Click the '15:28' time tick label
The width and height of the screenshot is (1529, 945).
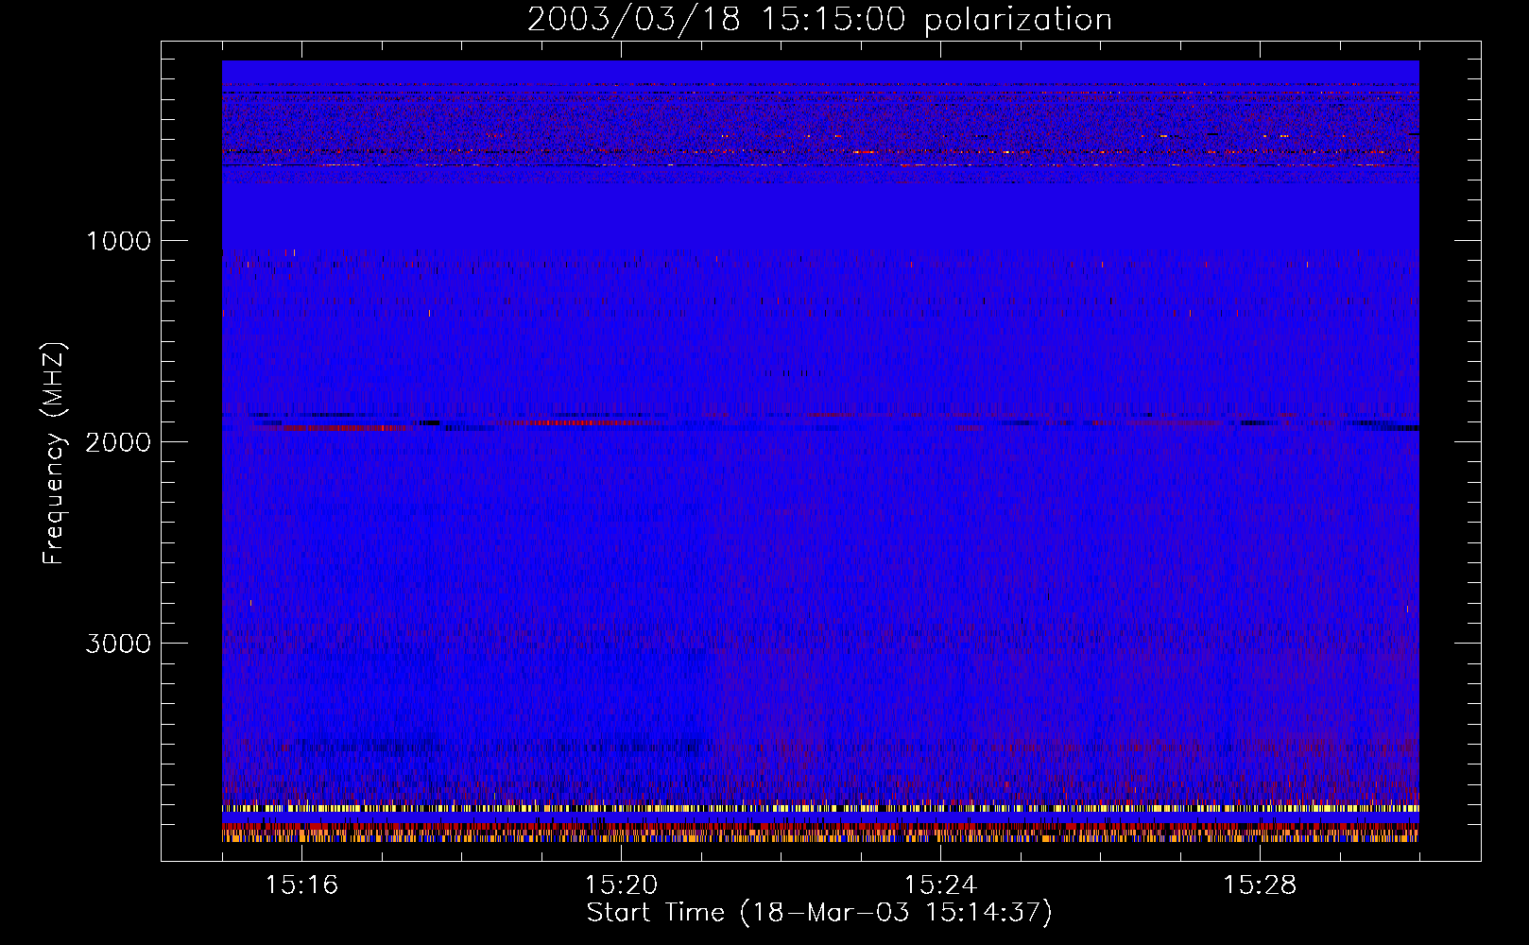click(1260, 885)
